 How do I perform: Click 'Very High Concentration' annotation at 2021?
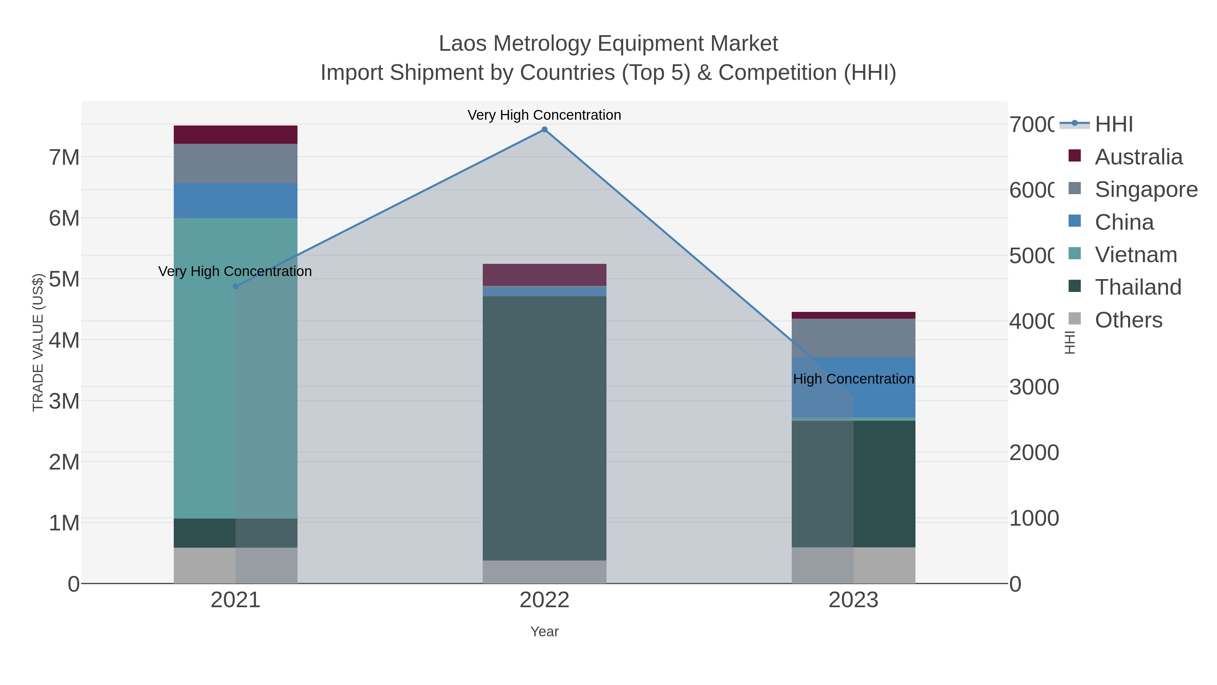click(235, 271)
